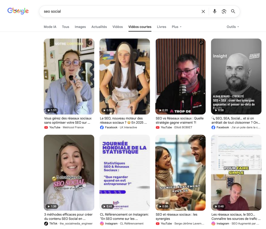This screenshot has width=266, height=229.
Task: Open the Livres tab
Action: (x=162, y=27)
